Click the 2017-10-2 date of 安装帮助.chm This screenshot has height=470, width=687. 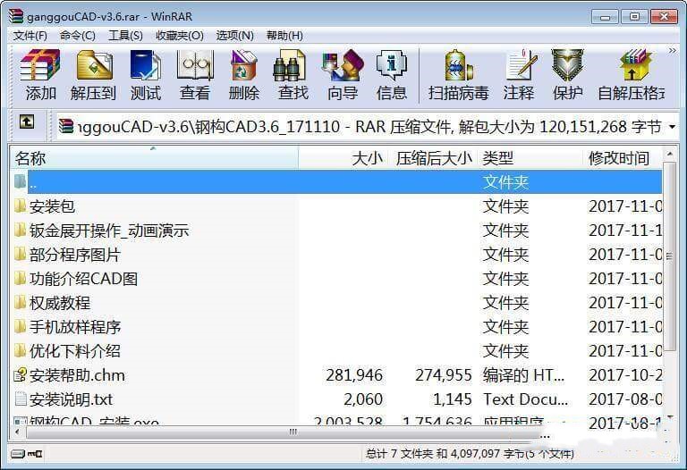pos(625,375)
